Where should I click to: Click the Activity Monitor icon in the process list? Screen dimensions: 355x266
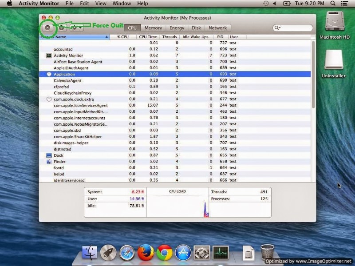click(49, 56)
